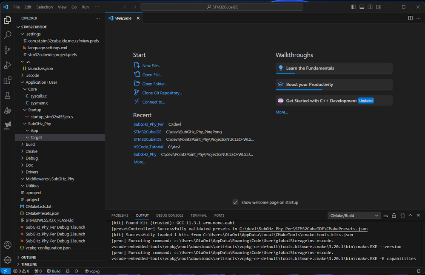Toggle bottom panel layout icon
The height and width of the screenshot is (275, 425).
(362, 7)
